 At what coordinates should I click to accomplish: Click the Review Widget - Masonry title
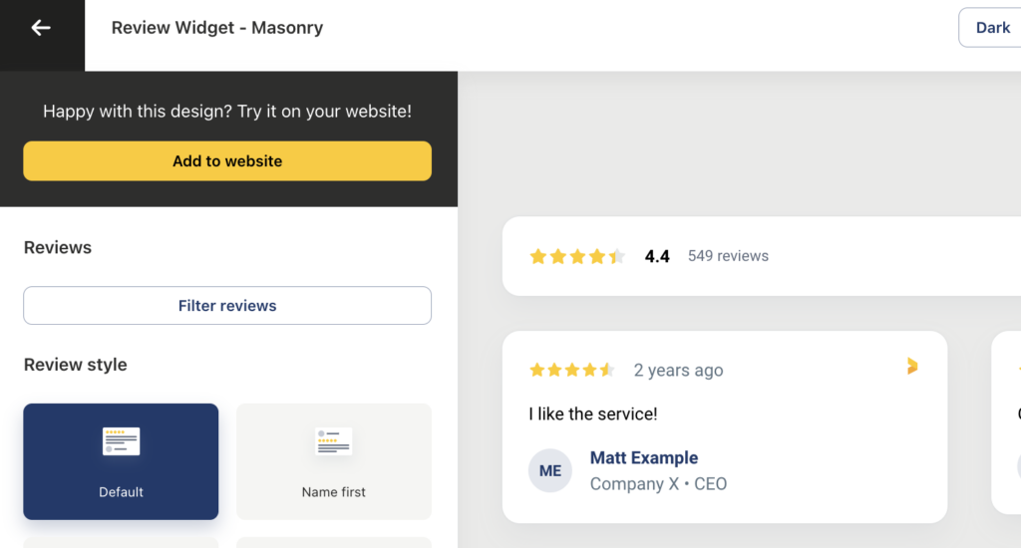click(216, 27)
